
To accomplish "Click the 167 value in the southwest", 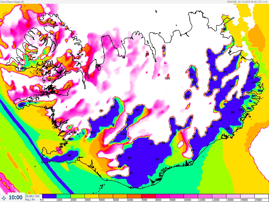I will coord(93,133).
